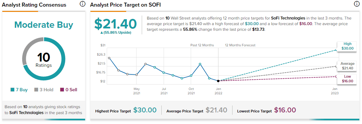Click the Analyst Price Target on SOFI heading
The width and height of the screenshot is (362, 124).
[x=126, y=5]
